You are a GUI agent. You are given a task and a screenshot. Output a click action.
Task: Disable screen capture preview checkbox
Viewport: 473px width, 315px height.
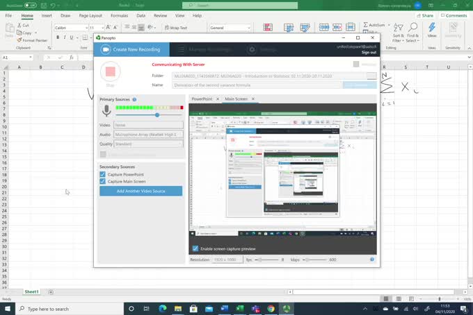tap(195, 248)
